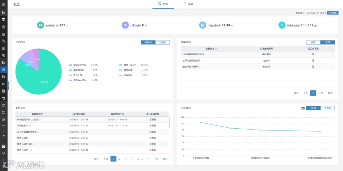Screen dimensions: 343x171
Task: Click the green dataset count icon
Action: tap(40, 25)
